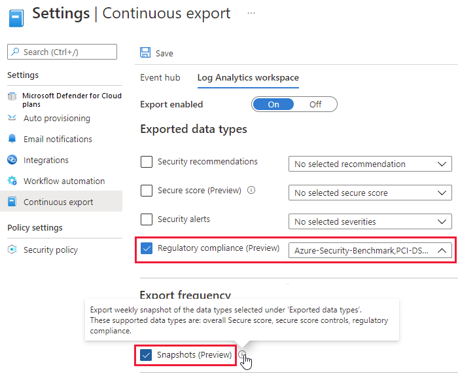Click the Integrations sidebar icon

click(12, 160)
